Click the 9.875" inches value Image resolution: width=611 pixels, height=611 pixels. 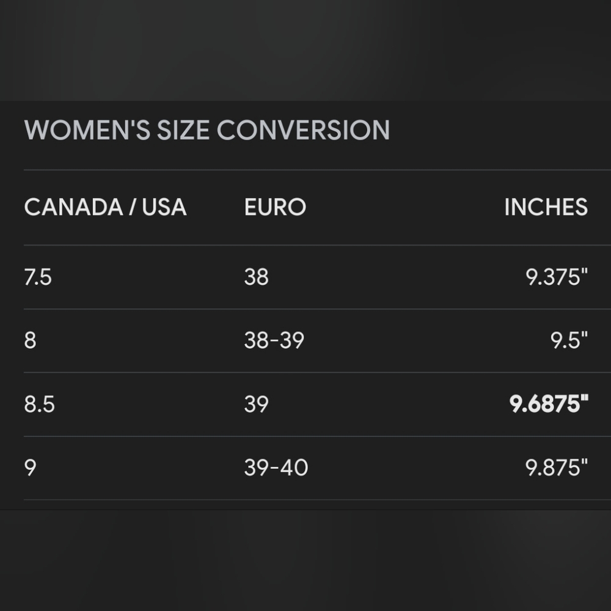557,467
